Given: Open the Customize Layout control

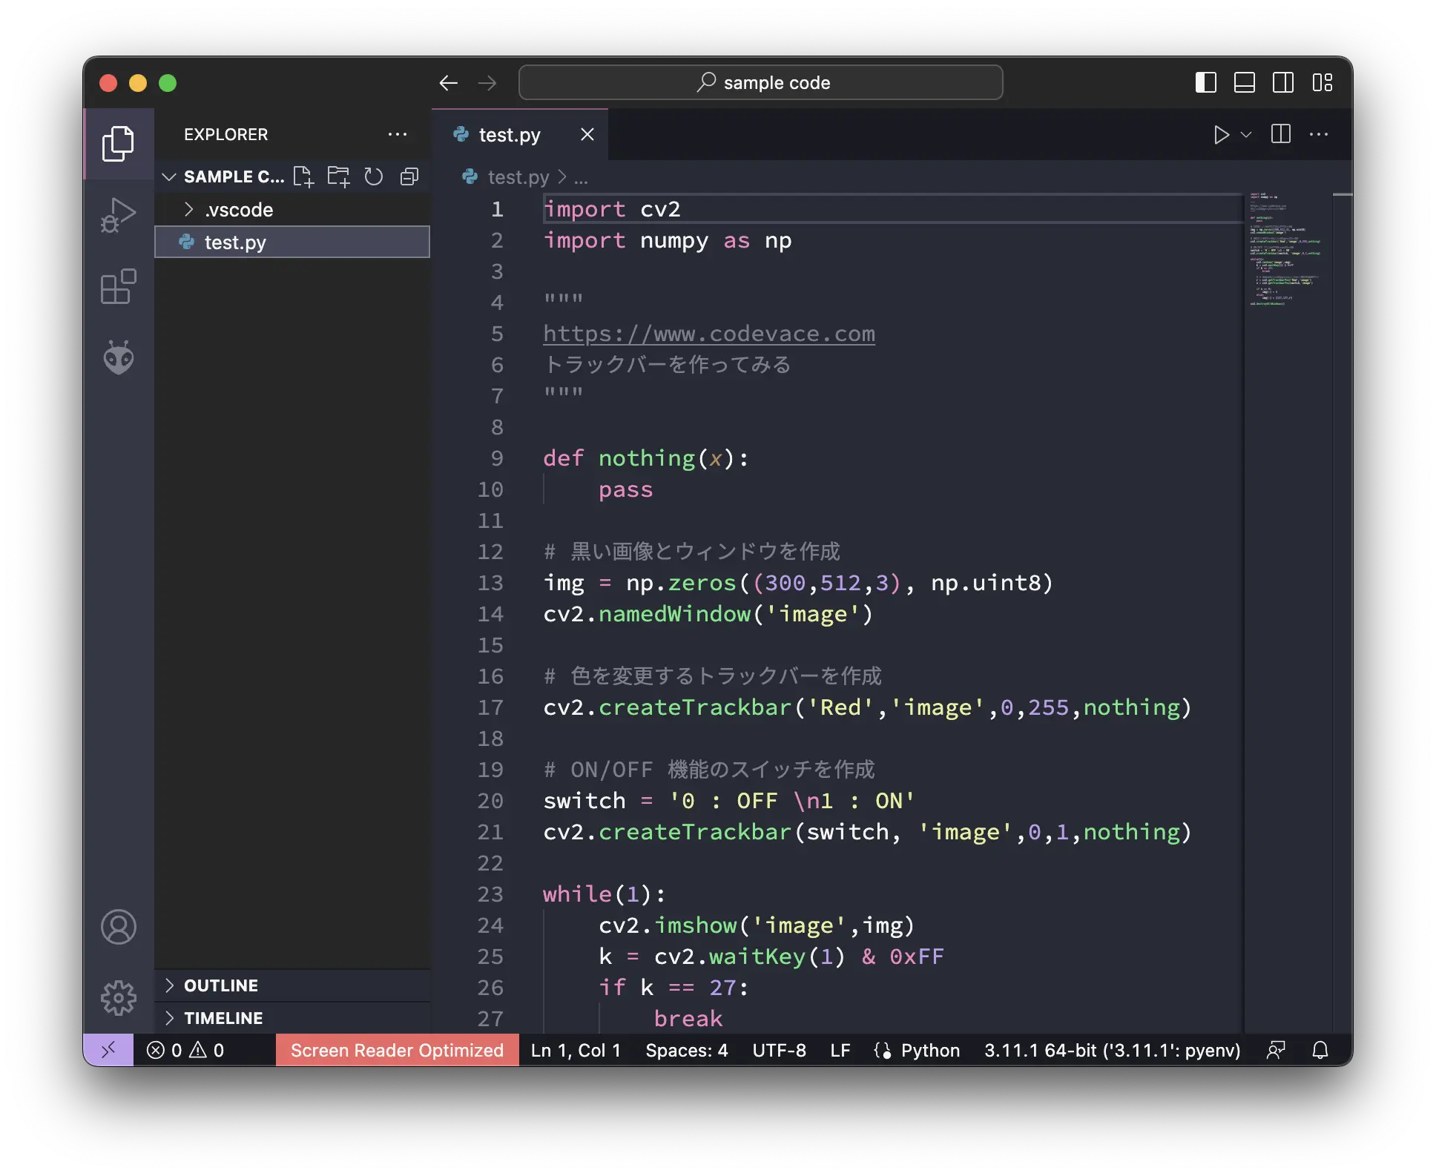Looking at the screenshot, I should [x=1323, y=82].
